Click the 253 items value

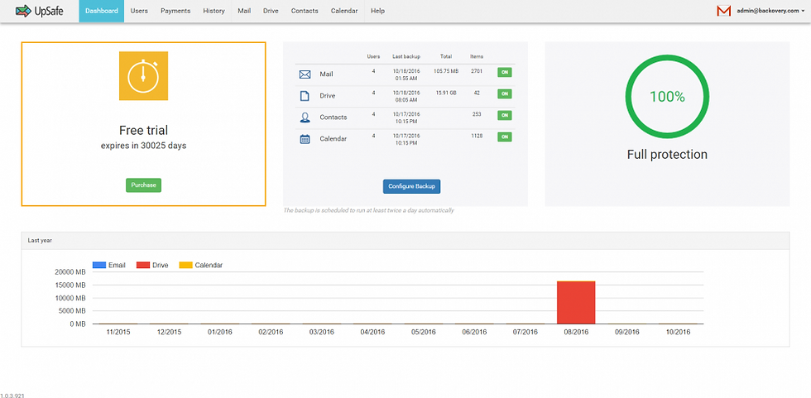pyautogui.click(x=477, y=113)
